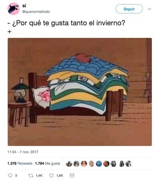Click the orca profile avatar

coord(14,9)
